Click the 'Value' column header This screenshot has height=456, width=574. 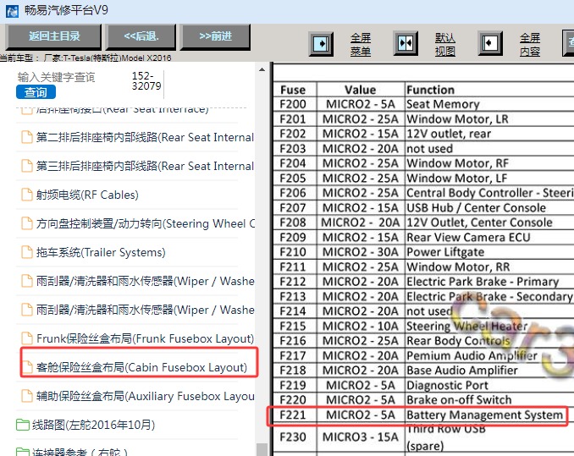[360, 90]
